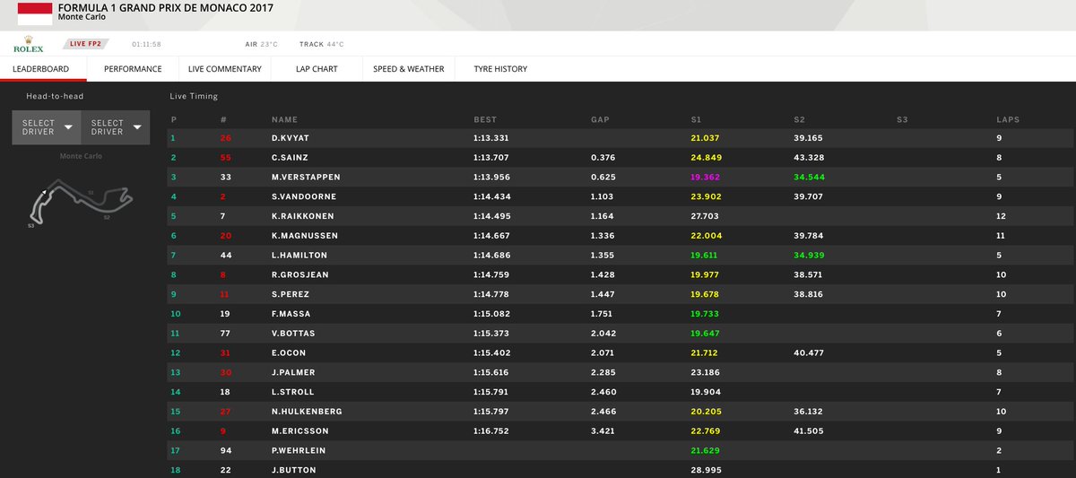Select the L.HAMILTON row name
Viewport: 1076px width, 478px height.
point(300,256)
